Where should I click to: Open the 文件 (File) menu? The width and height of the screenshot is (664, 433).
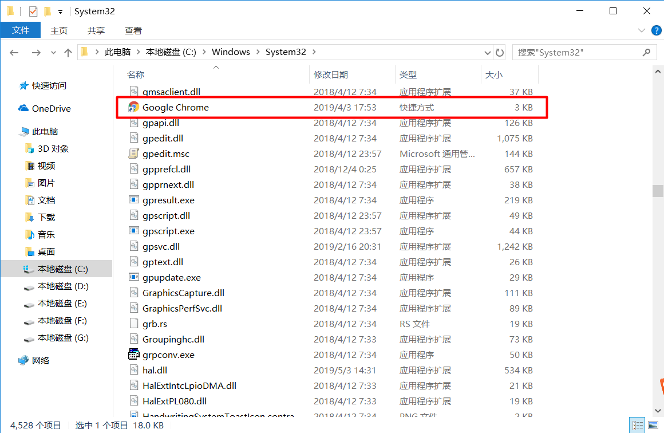[x=21, y=30]
